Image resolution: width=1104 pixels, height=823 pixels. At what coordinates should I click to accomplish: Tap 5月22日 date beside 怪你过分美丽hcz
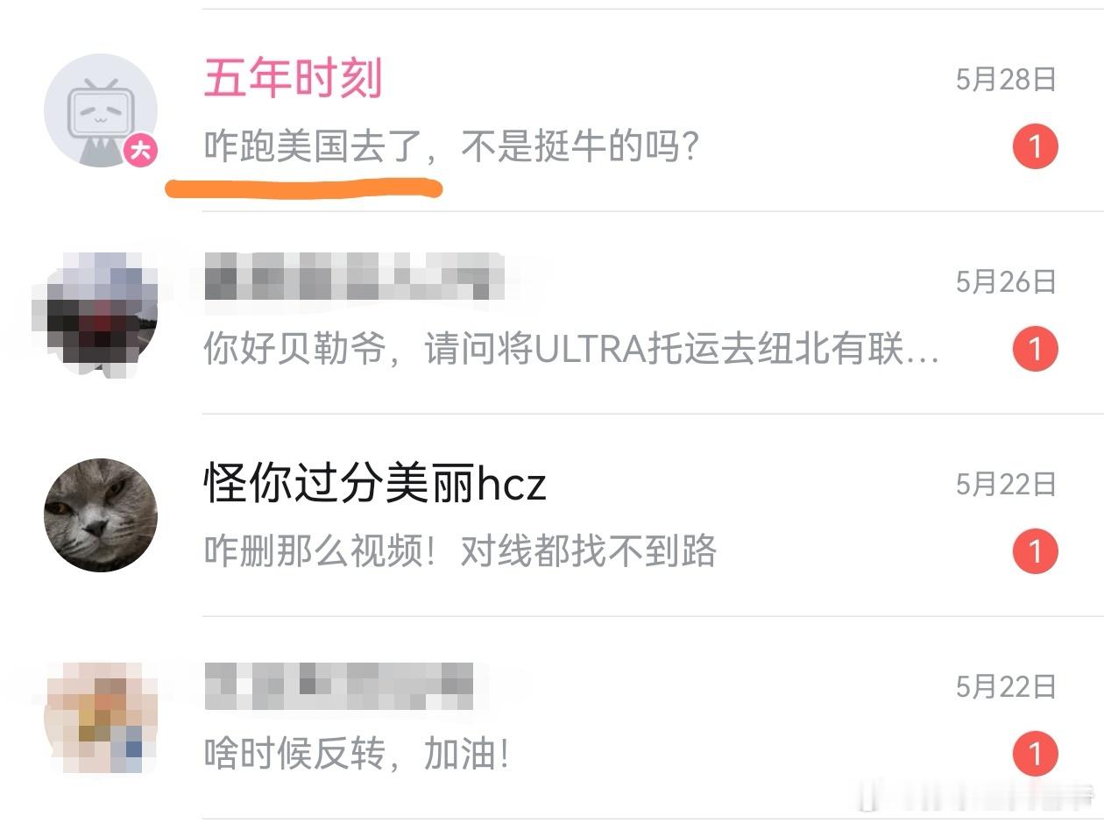click(x=1006, y=485)
